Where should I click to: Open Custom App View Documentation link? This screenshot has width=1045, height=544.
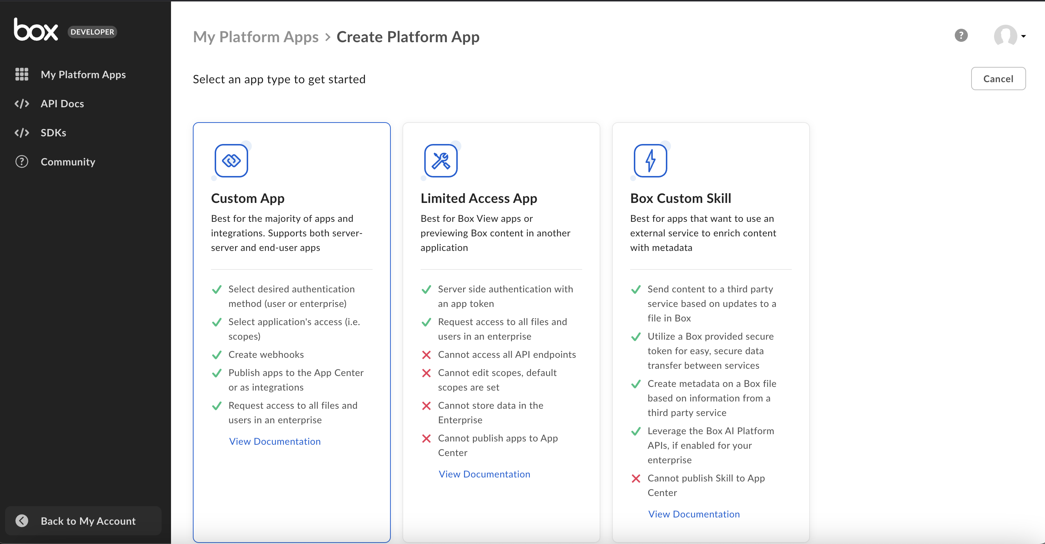pyautogui.click(x=275, y=441)
